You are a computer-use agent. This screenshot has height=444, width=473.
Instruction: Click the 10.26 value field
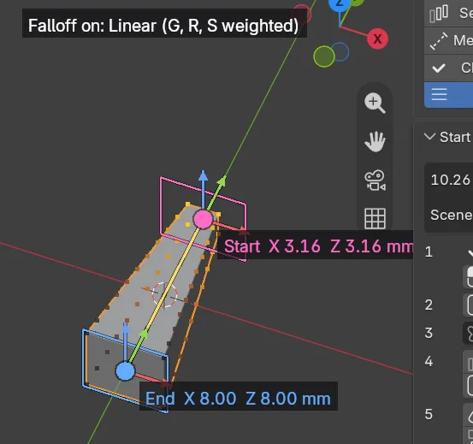click(449, 180)
